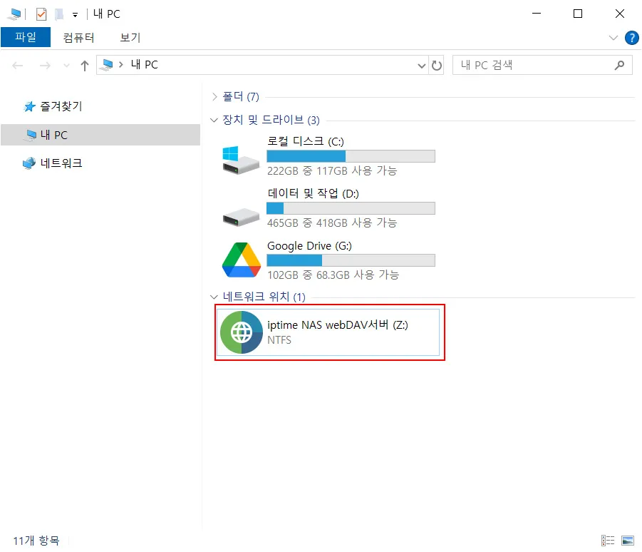Click the 102GB 중 68.3GB 사용 가능 text
The height and width of the screenshot is (552, 642).
coord(333,275)
